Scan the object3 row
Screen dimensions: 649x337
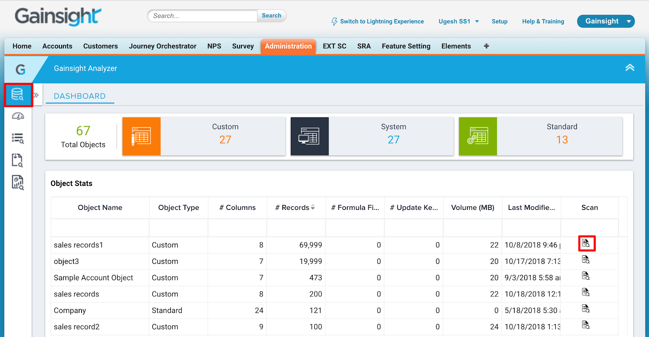pyautogui.click(x=586, y=259)
